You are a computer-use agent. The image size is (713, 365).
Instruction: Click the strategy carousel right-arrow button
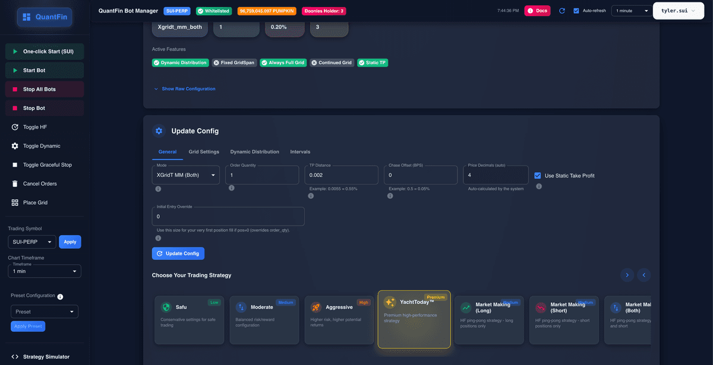tap(627, 275)
